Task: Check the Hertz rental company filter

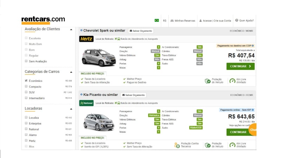Action: [x=26, y=140]
